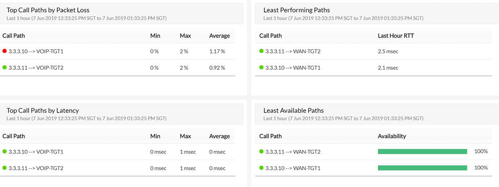The image size is (499, 187).
Task: Click the availability bar for WAN-TGT2
Action: pyautogui.click(x=422, y=152)
